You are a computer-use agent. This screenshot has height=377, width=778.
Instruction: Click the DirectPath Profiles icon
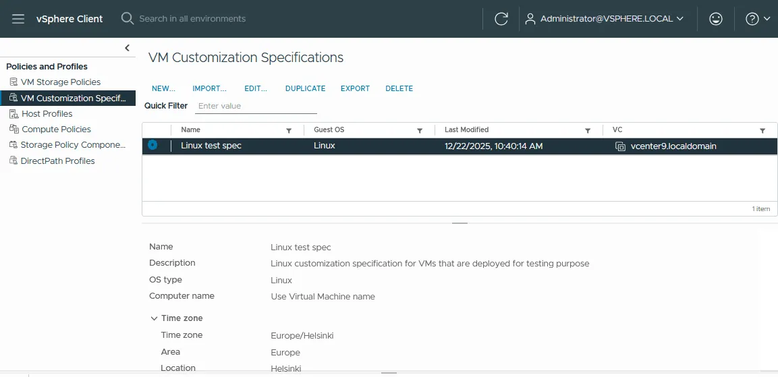pyautogui.click(x=13, y=161)
